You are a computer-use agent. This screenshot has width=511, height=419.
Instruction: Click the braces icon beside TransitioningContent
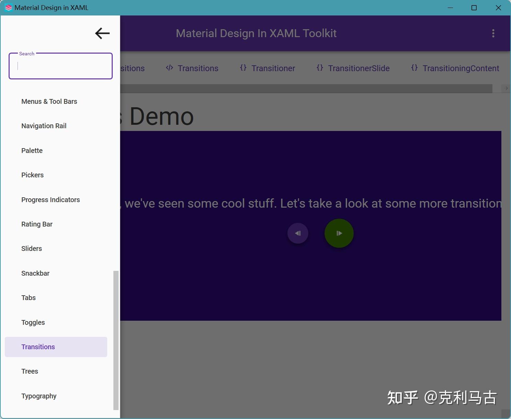click(x=414, y=68)
